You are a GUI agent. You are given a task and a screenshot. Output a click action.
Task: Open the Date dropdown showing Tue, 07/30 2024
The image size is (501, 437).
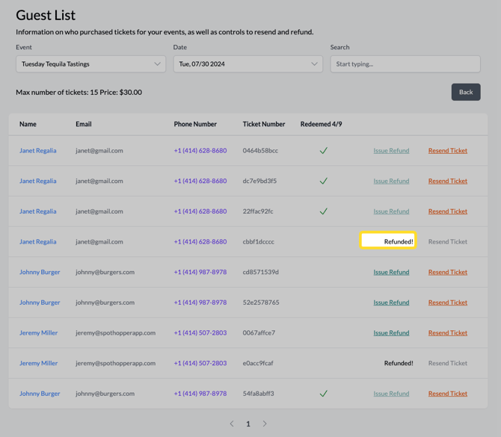click(x=248, y=64)
